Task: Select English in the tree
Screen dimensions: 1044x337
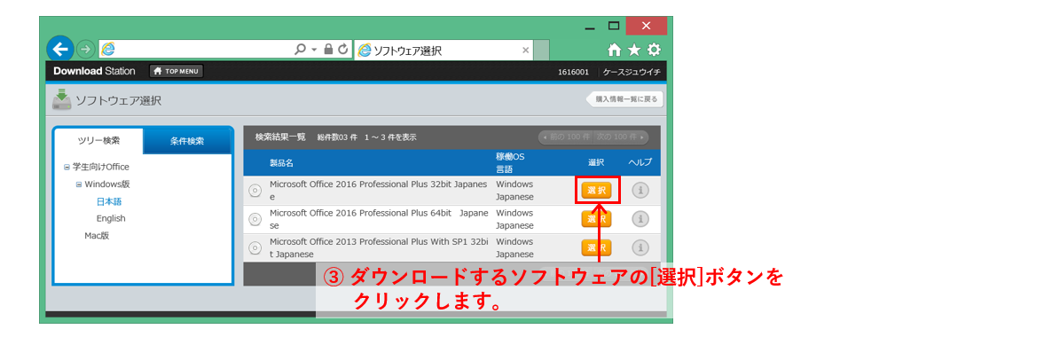Action: point(111,218)
